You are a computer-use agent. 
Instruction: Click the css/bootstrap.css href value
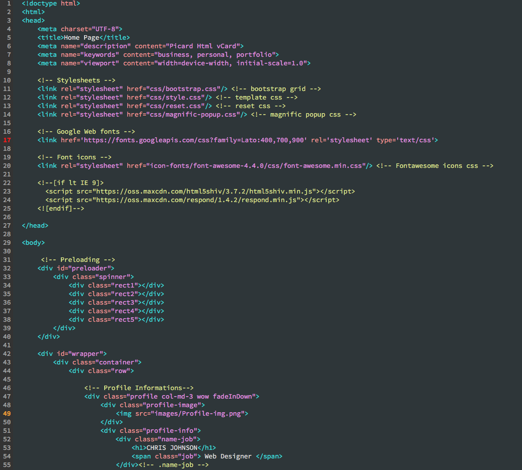click(186, 89)
